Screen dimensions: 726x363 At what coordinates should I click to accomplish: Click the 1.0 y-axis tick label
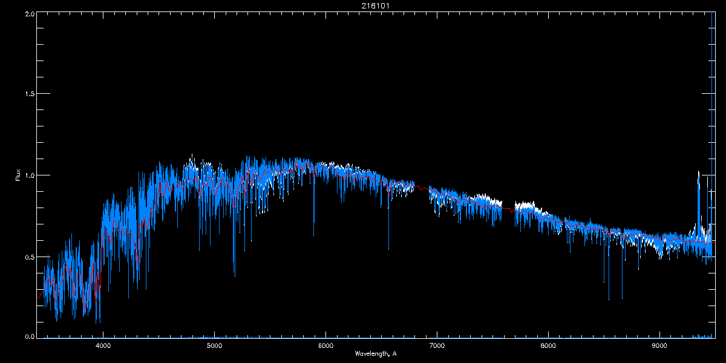(28, 175)
